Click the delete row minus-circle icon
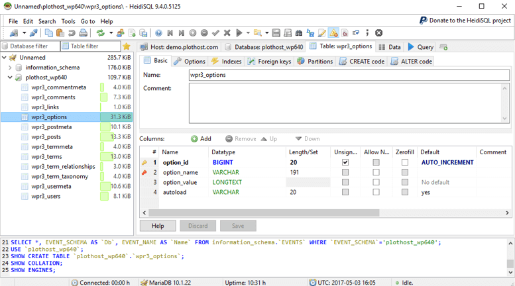This screenshot has height=286, width=515. tap(204, 33)
